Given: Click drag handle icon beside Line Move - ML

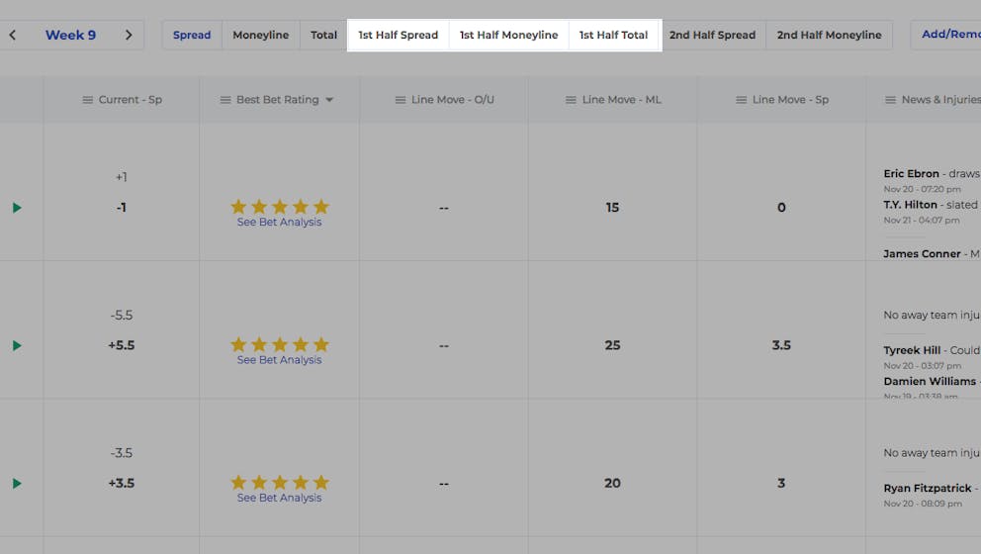Looking at the screenshot, I should point(571,100).
